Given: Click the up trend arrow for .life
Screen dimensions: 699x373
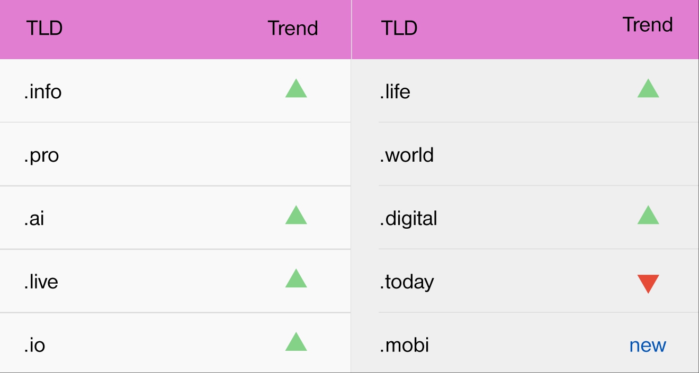Looking at the screenshot, I should coord(648,89).
